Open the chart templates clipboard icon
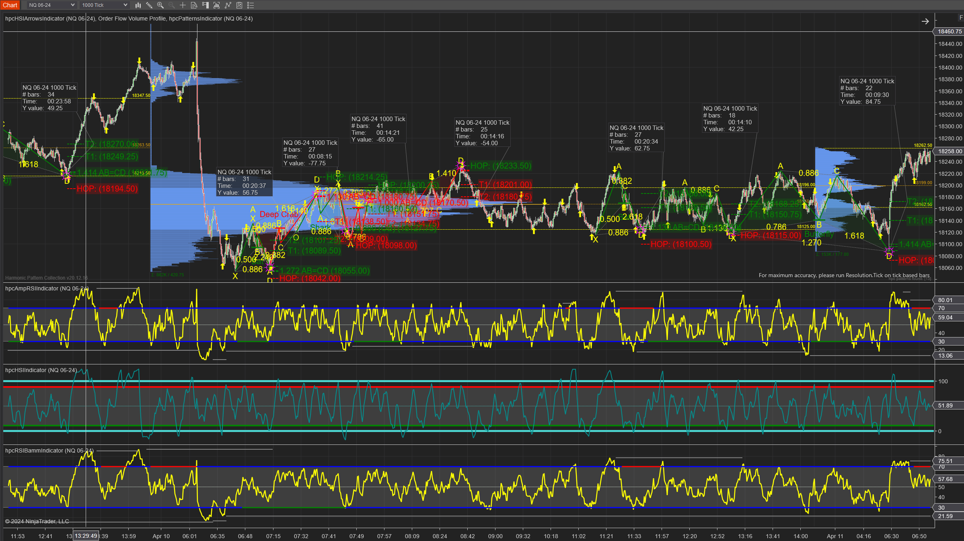The width and height of the screenshot is (964, 541). point(239,5)
